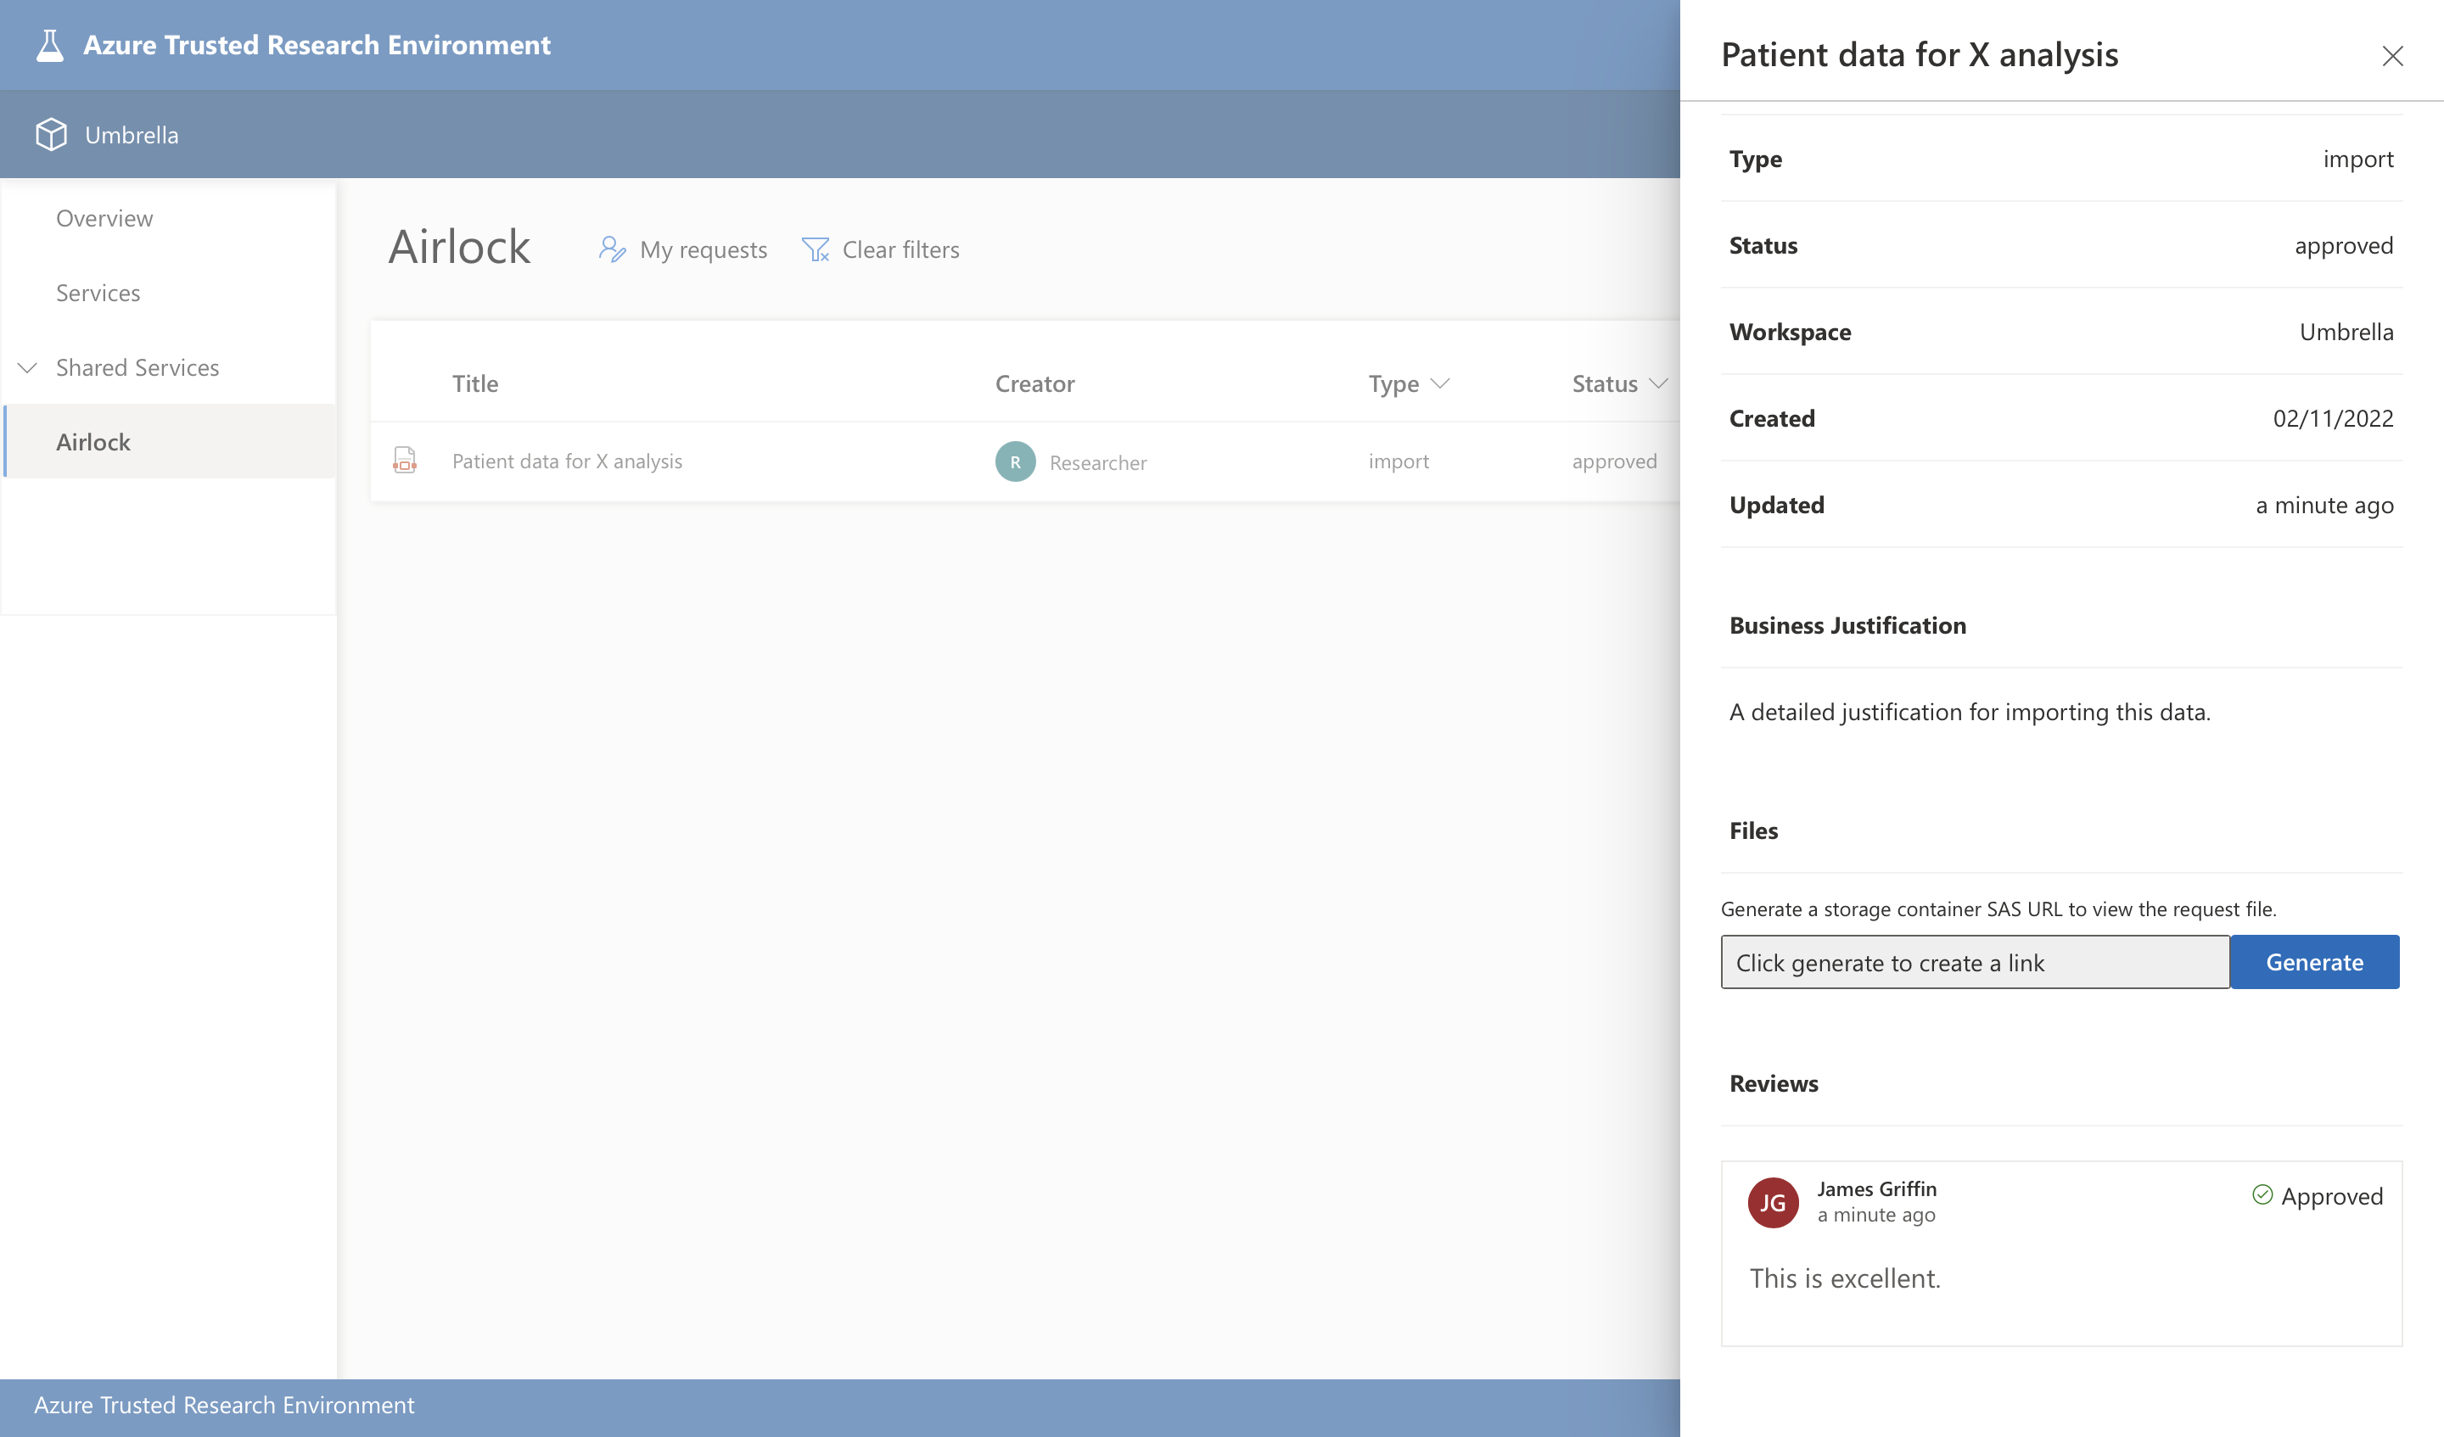Image resolution: width=2444 pixels, height=1437 pixels.
Task: Open the Status column filter dropdown
Action: coord(1658,384)
